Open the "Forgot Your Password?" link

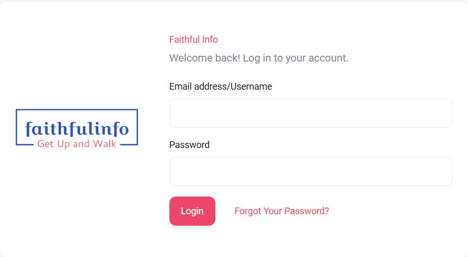[x=281, y=211]
